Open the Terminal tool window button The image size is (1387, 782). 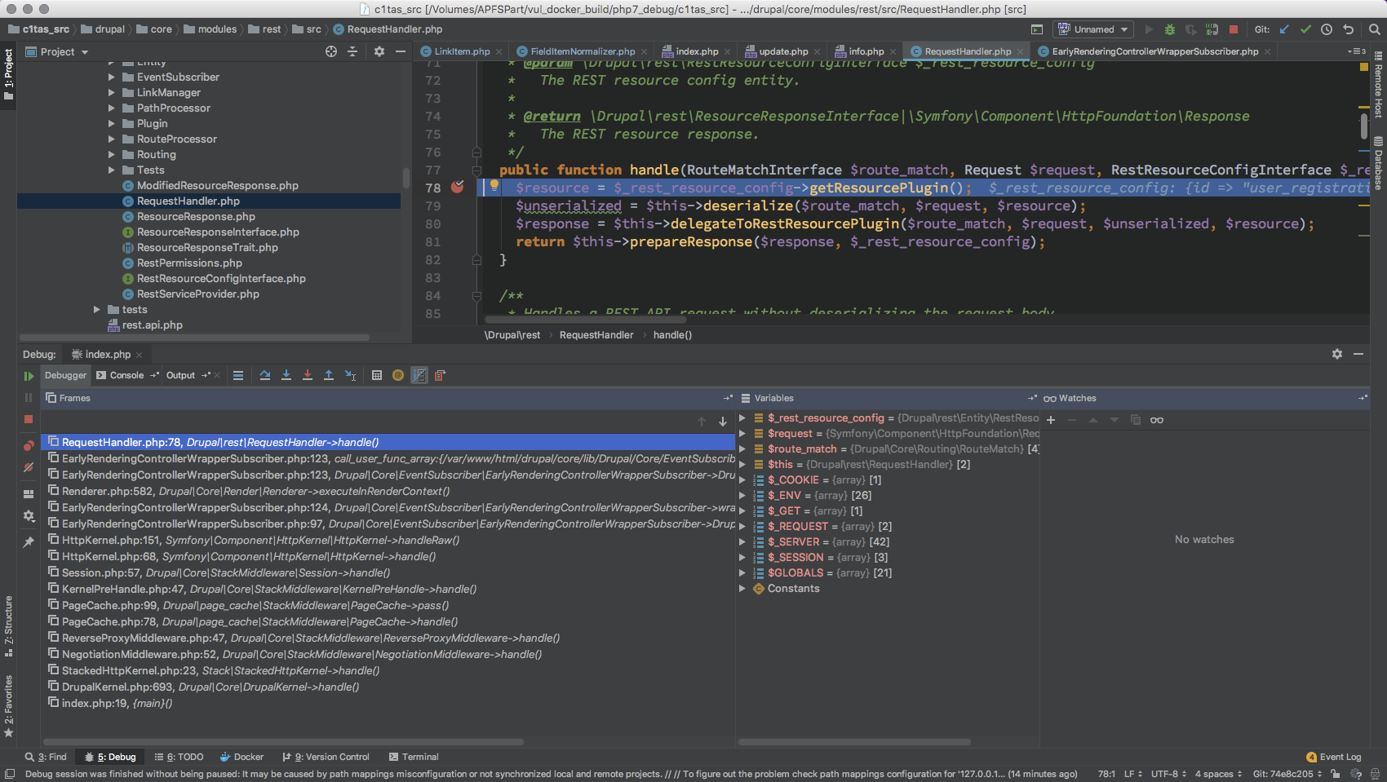pyautogui.click(x=414, y=757)
